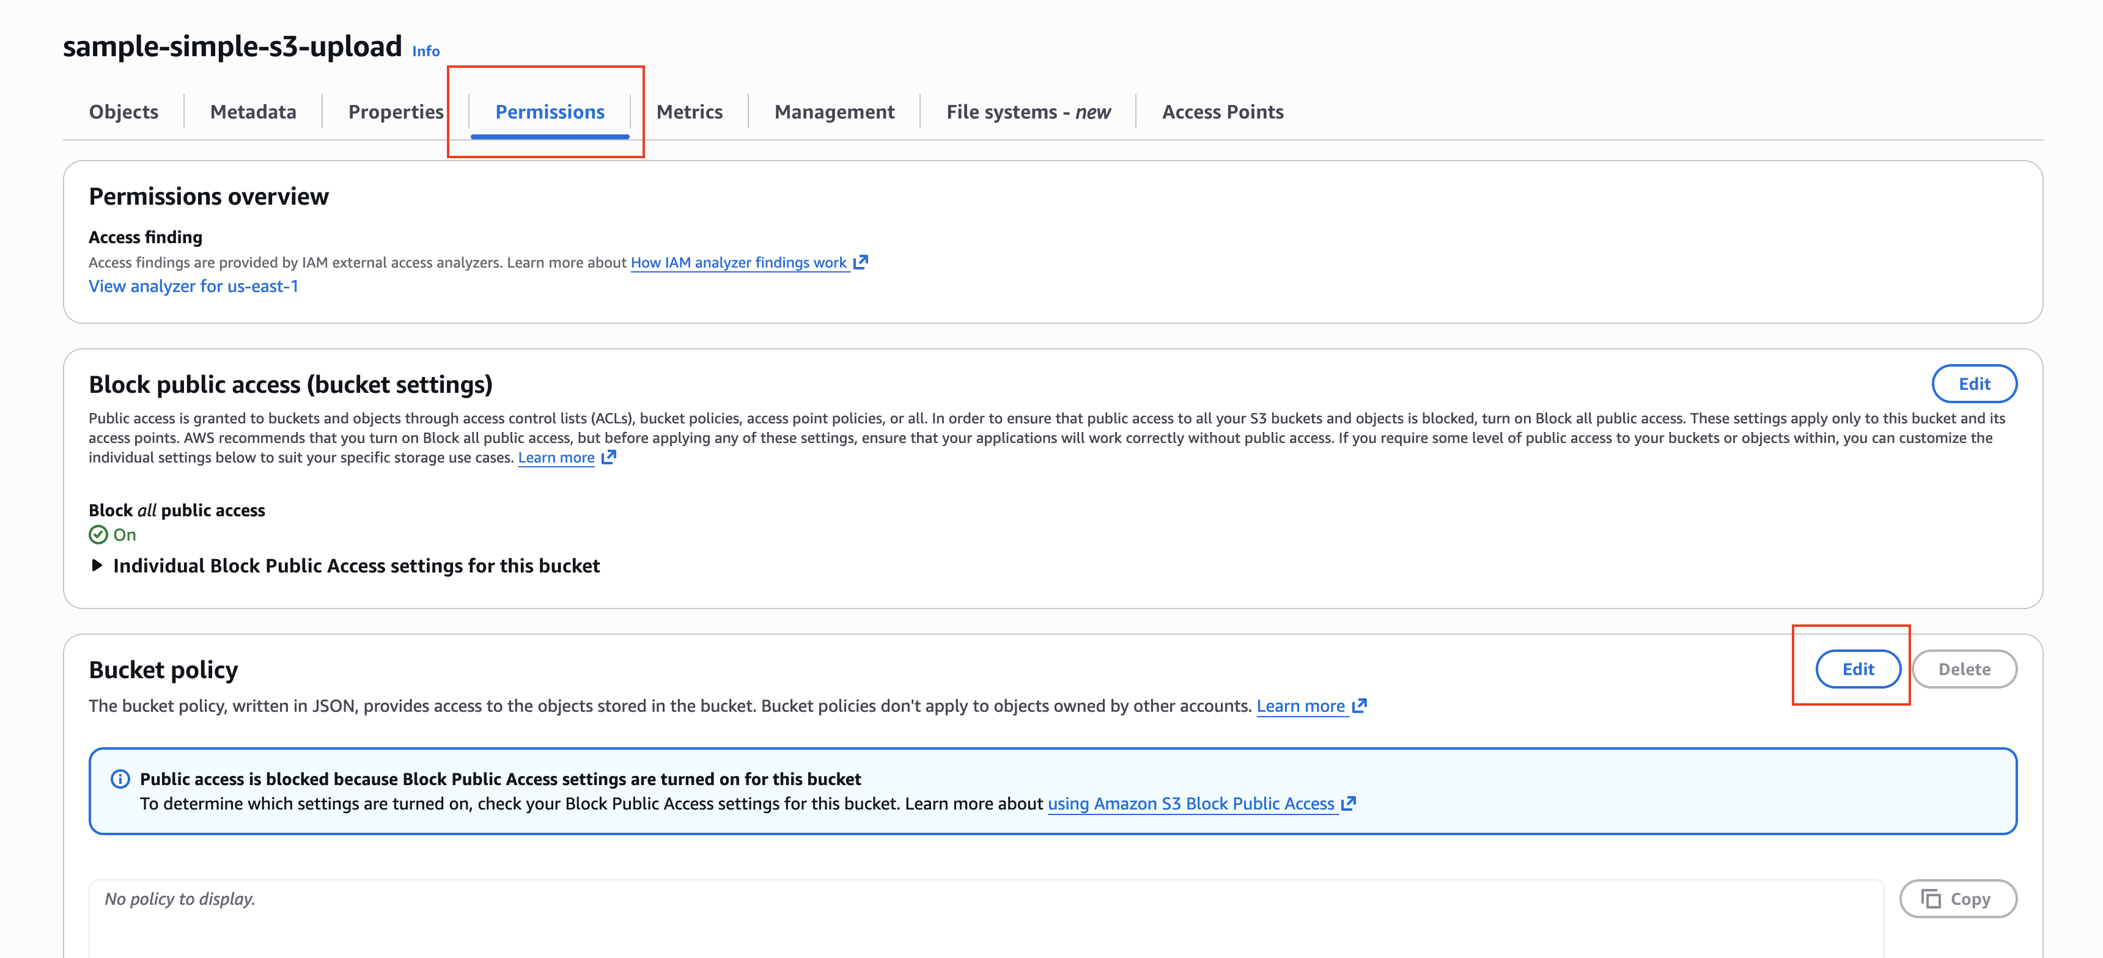This screenshot has width=2103, height=958.
Task: Click View analyzer for us-east-1
Action: coord(193,287)
